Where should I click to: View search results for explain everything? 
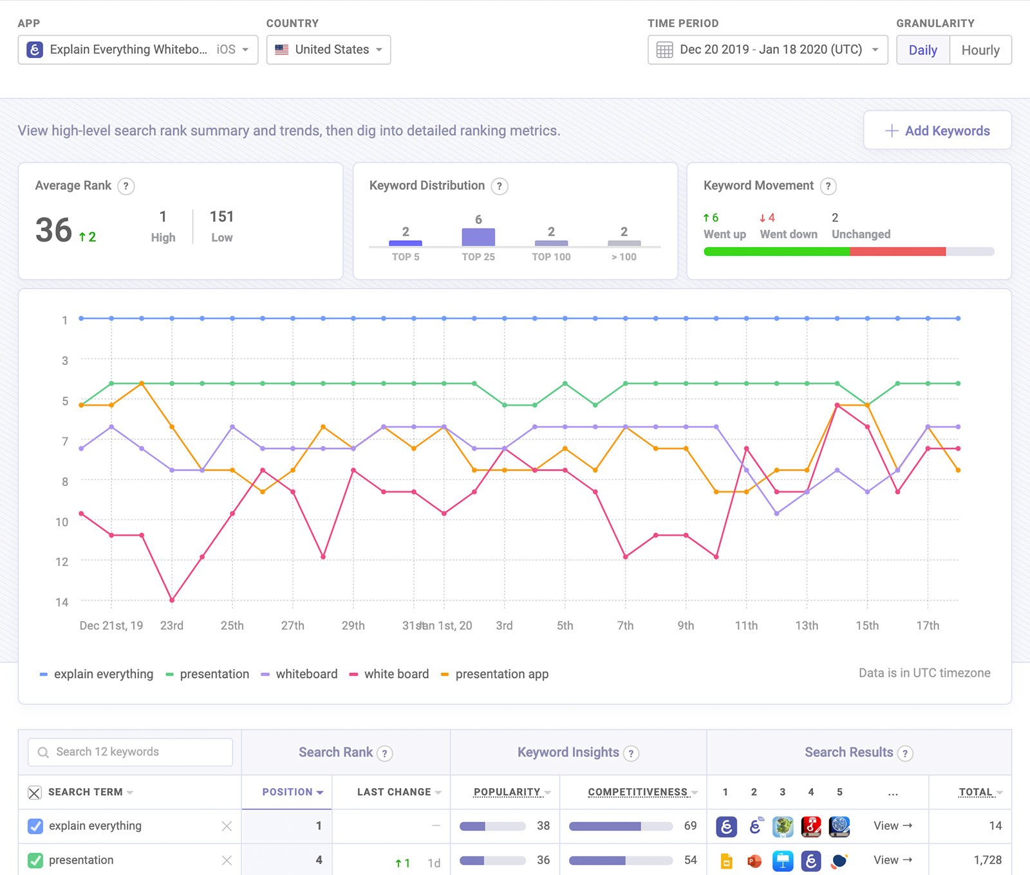893,826
